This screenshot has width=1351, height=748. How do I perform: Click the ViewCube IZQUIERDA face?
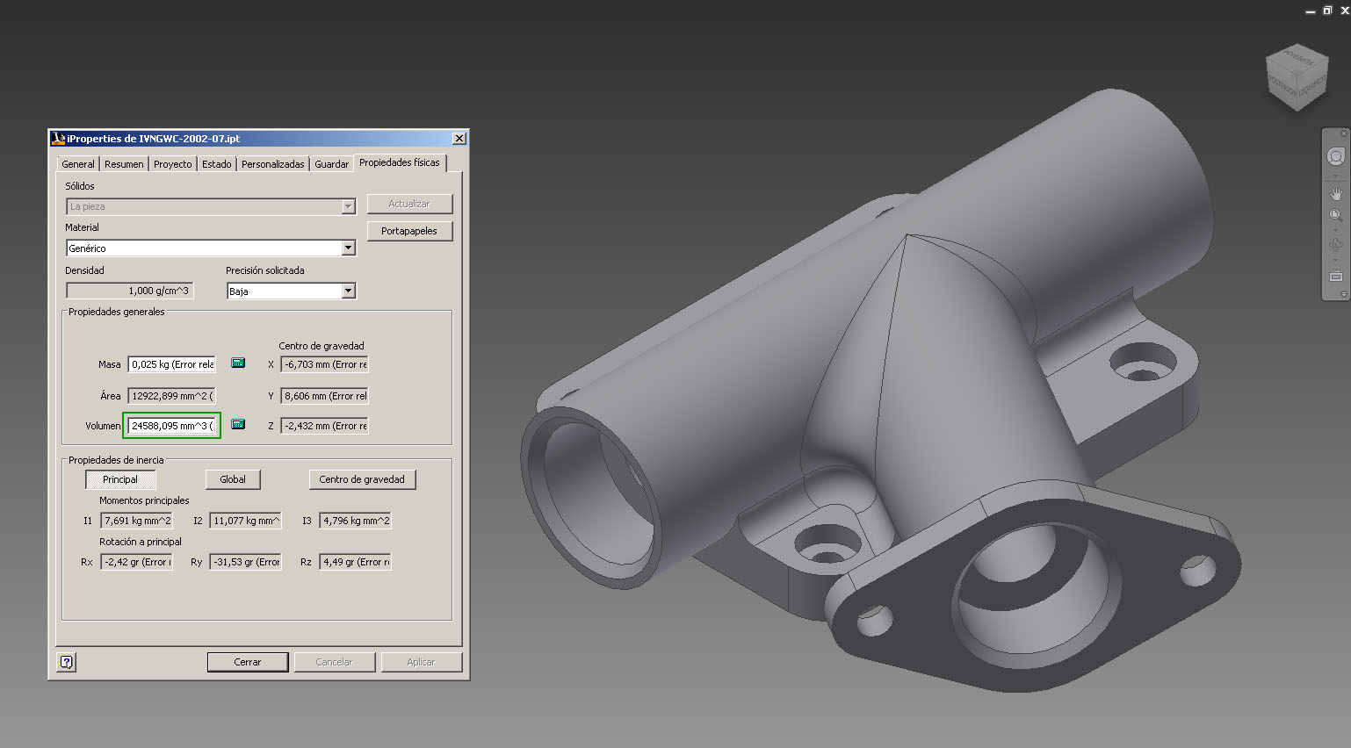click(1311, 86)
